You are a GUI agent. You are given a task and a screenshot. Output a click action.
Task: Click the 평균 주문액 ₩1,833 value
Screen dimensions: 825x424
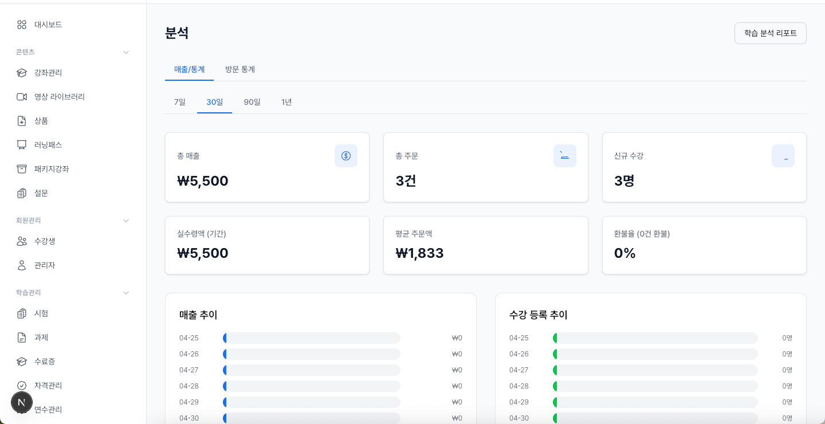(x=419, y=253)
